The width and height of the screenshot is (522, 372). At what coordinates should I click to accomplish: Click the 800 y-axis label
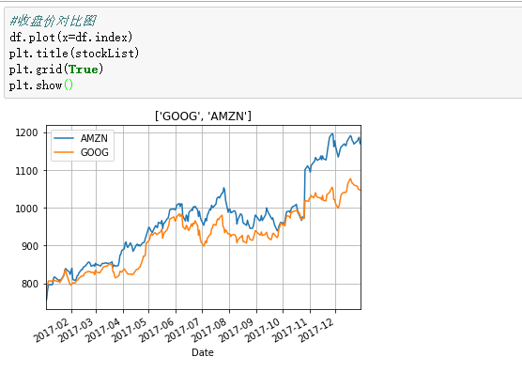pyautogui.click(x=30, y=284)
